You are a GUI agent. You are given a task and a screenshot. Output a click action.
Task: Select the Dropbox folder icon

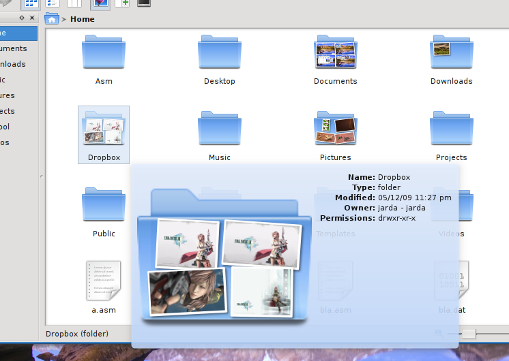tap(104, 128)
